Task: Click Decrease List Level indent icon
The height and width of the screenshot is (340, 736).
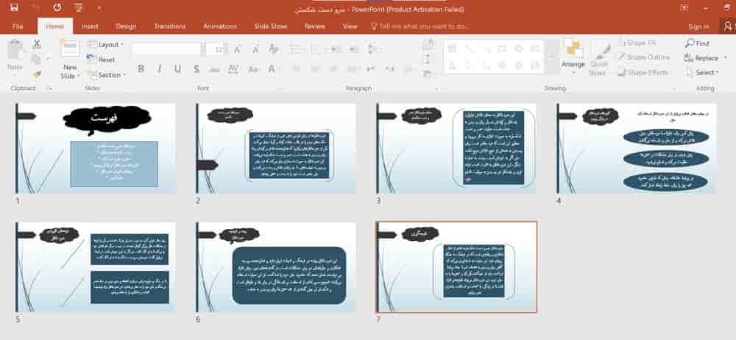Action: coord(336,49)
